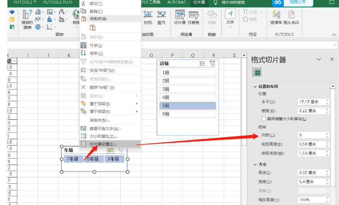The image size is (339, 205).
Task: Click inside the 水平 position input field
Action: (311, 102)
